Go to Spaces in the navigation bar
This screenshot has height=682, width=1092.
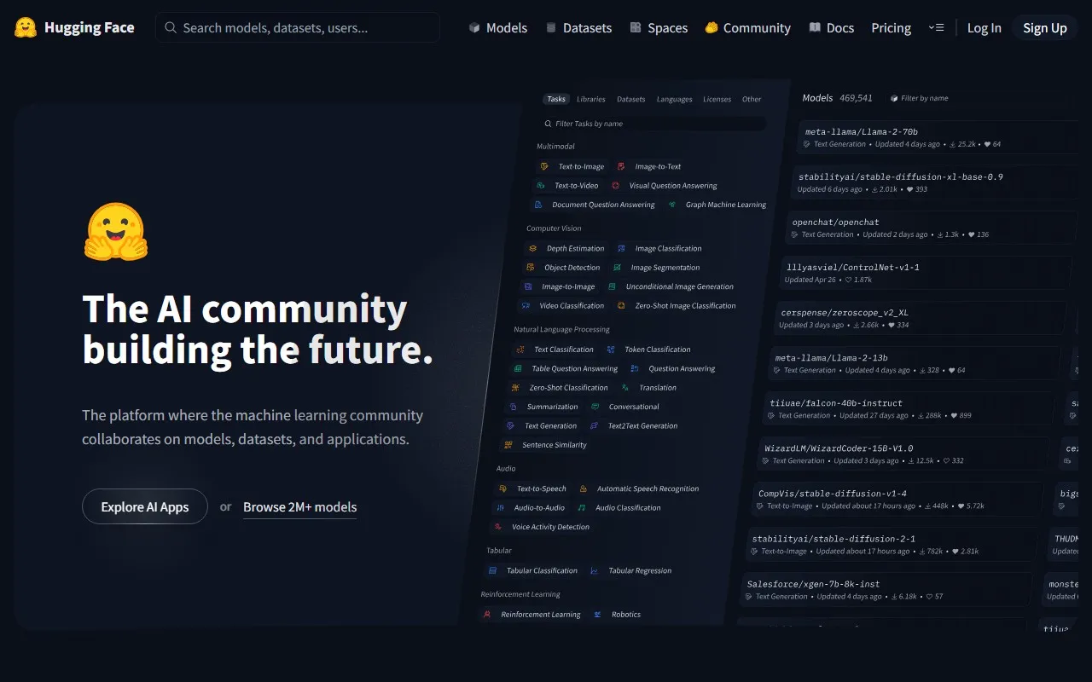(659, 28)
